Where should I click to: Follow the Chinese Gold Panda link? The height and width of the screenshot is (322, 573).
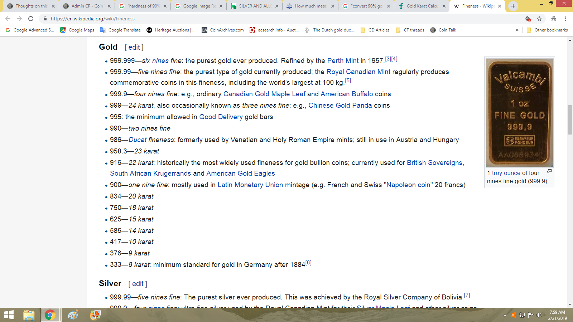click(x=340, y=106)
